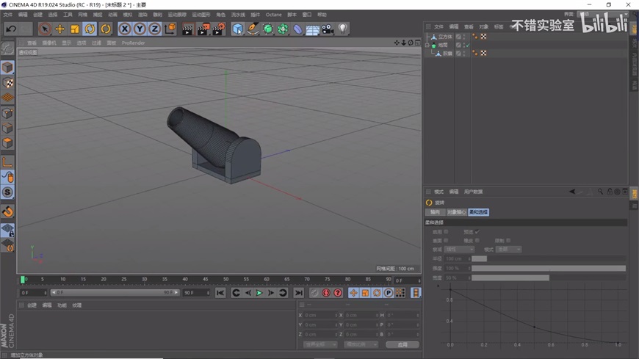Click the Render to Picture Viewer icon

203,29
